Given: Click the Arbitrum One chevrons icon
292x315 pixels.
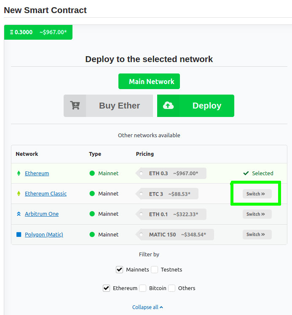Looking at the screenshot, I should (x=19, y=214).
